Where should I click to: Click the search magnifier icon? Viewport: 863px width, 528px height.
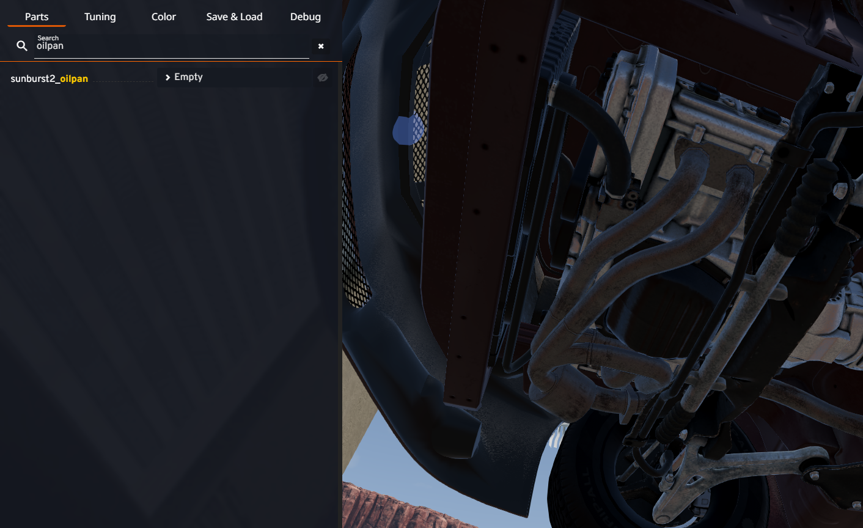tap(22, 46)
